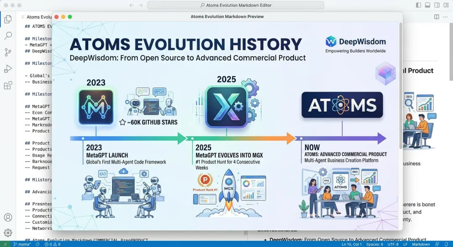Open the Accounts menu icon
The height and width of the screenshot is (247, 453).
tap(8, 217)
